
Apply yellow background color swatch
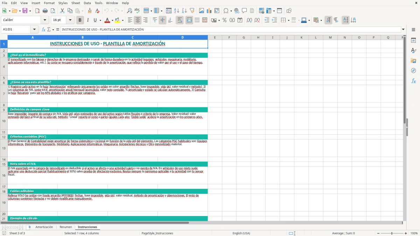[118, 20]
